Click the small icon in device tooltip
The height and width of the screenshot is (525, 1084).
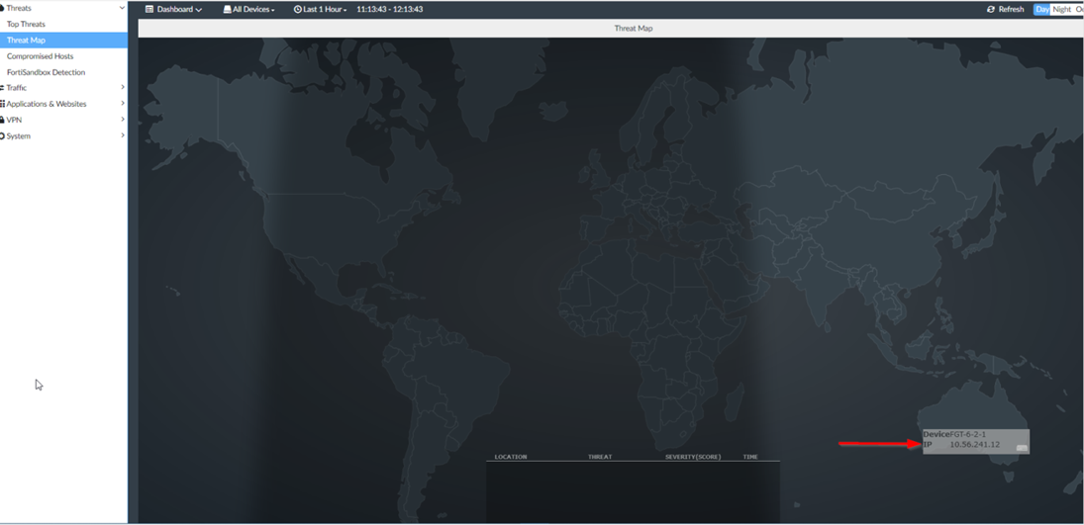tap(1022, 448)
